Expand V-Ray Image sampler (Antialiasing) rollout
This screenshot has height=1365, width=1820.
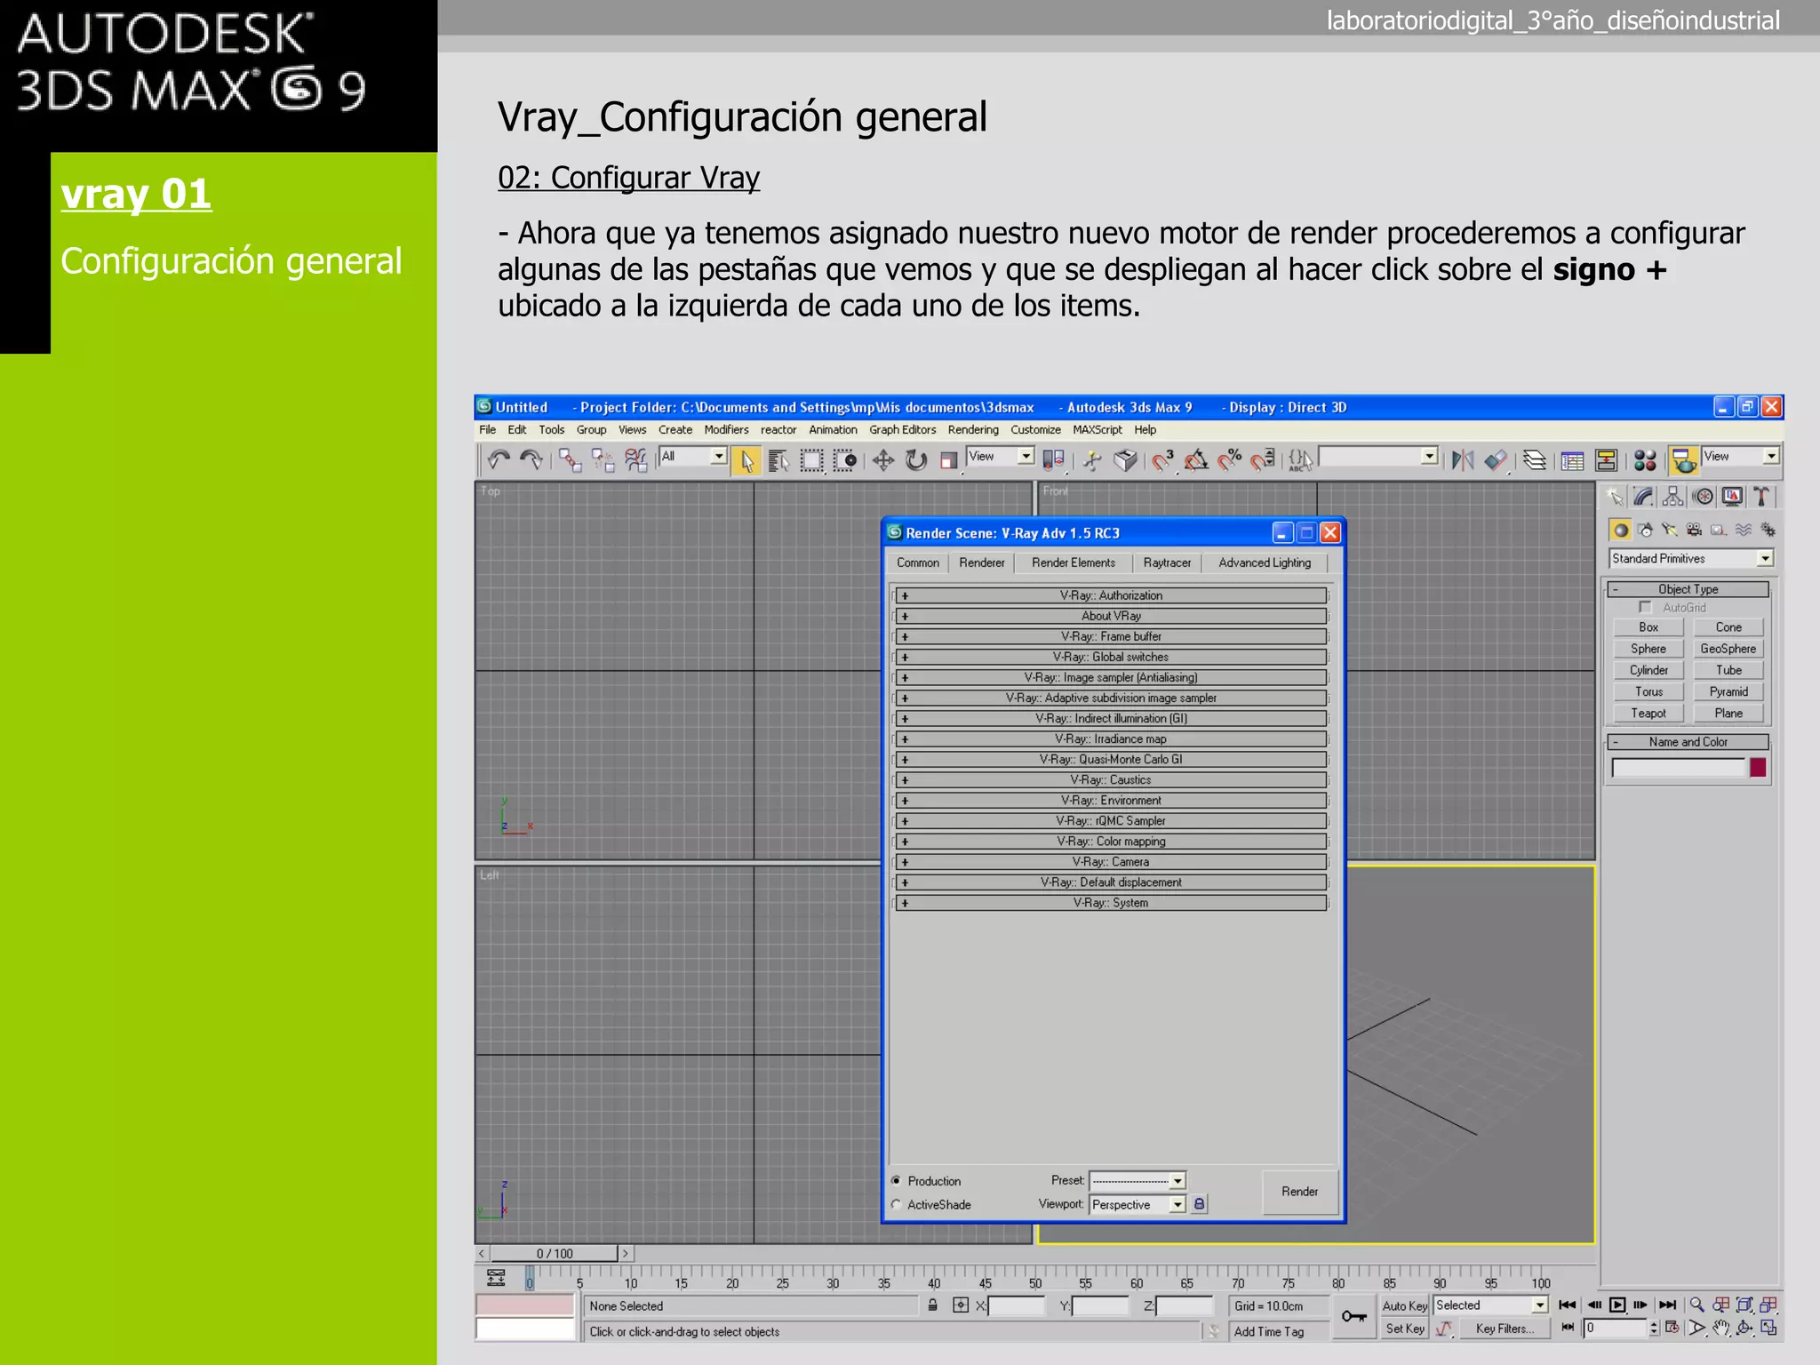[x=1111, y=677]
